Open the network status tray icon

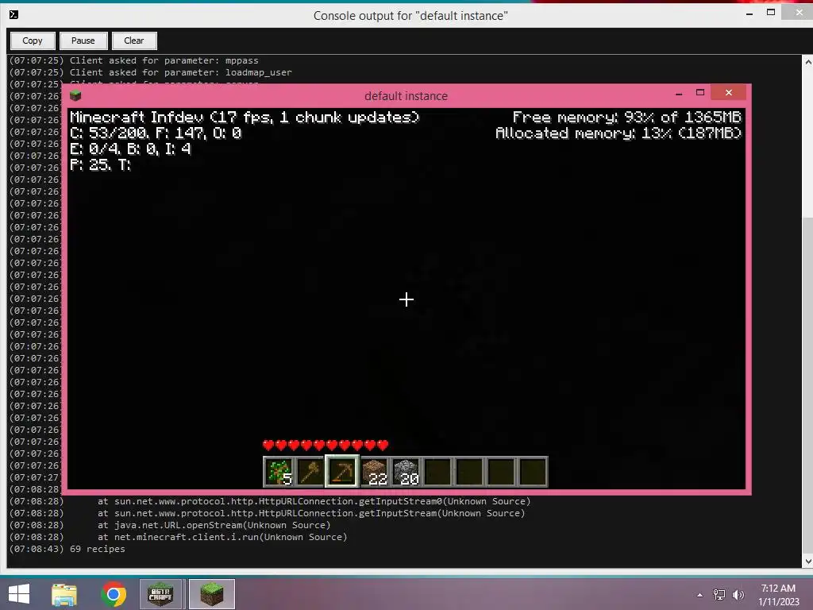point(719,595)
